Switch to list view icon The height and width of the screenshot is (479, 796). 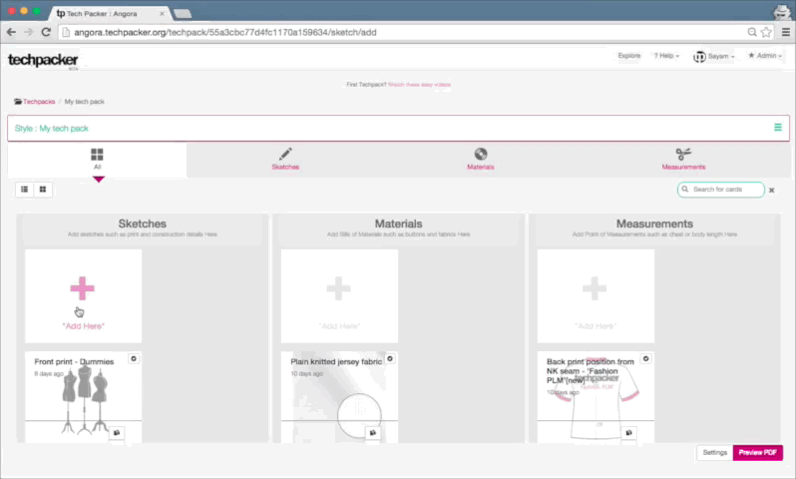coord(24,190)
